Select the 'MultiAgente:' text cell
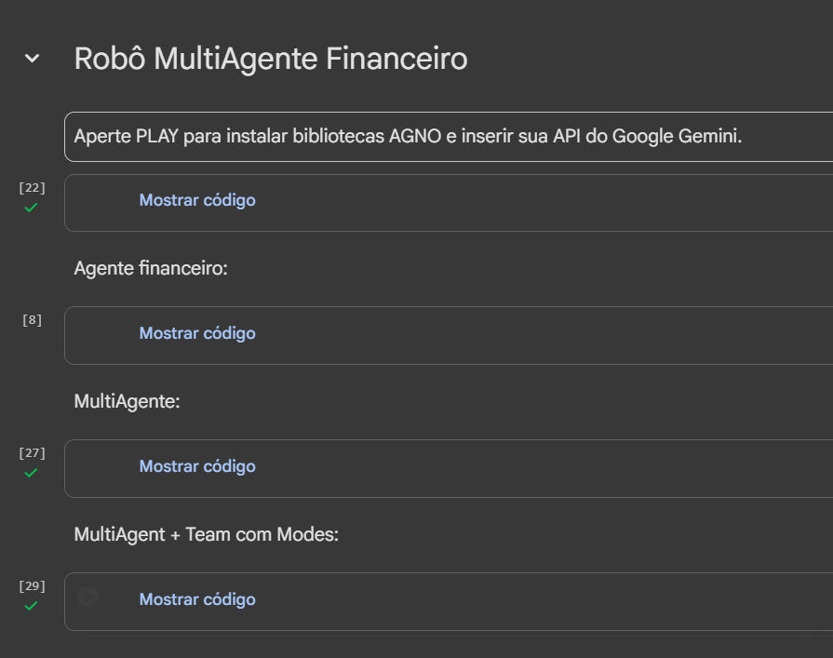Image resolution: width=833 pixels, height=658 pixels. click(x=127, y=402)
